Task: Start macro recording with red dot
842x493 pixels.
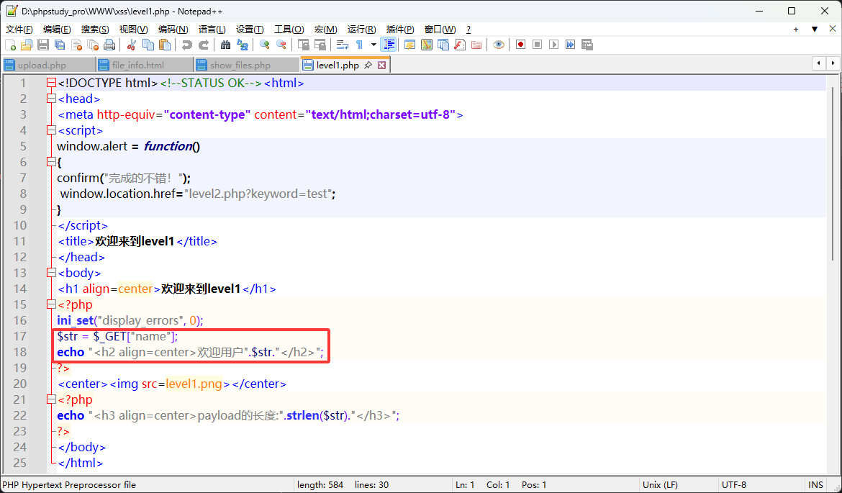Action: (x=520, y=45)
